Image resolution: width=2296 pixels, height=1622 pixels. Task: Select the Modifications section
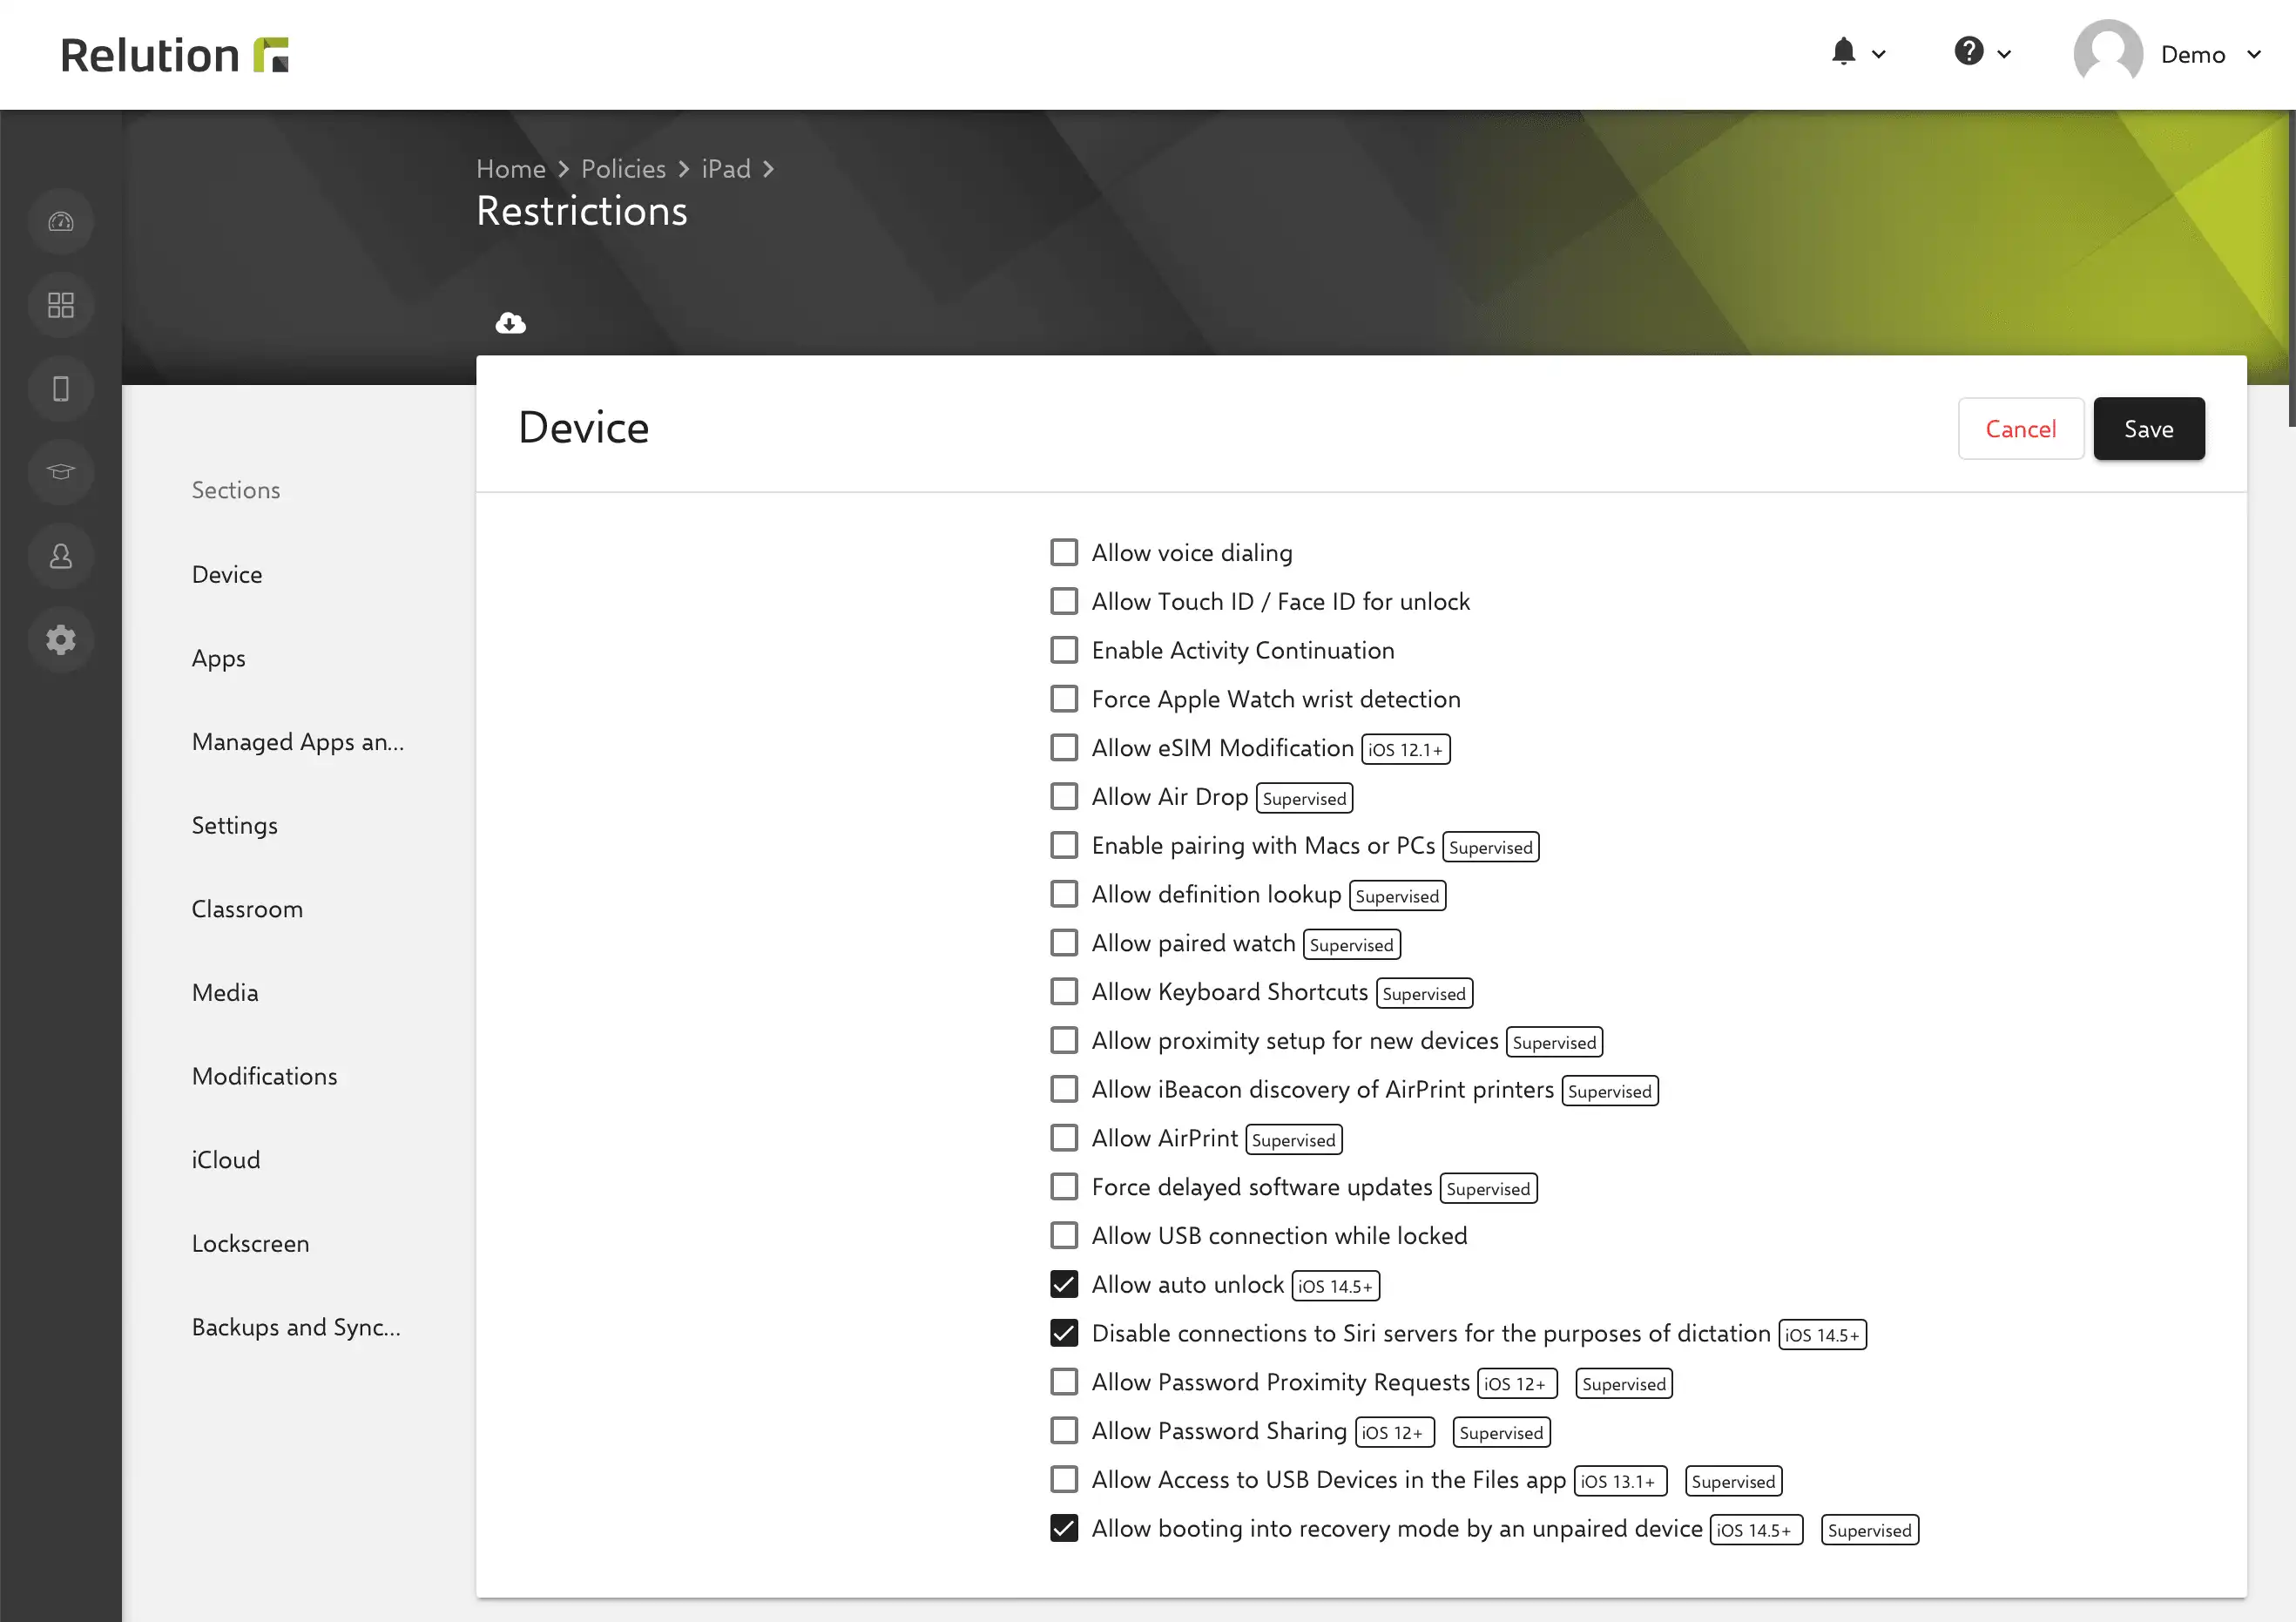(x=264, y=1076)
